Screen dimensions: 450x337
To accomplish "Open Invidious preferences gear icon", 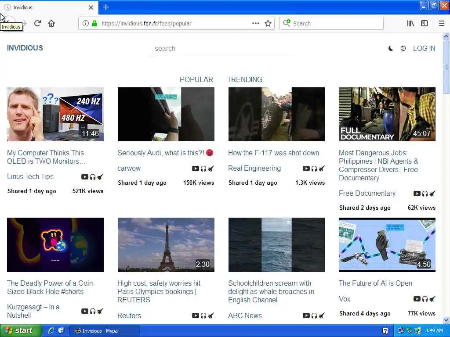I will 403,48.
